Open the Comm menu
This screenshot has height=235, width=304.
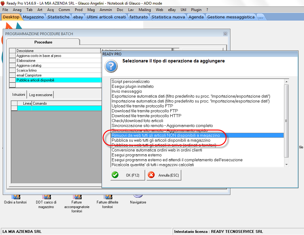[x=64, y=10]
